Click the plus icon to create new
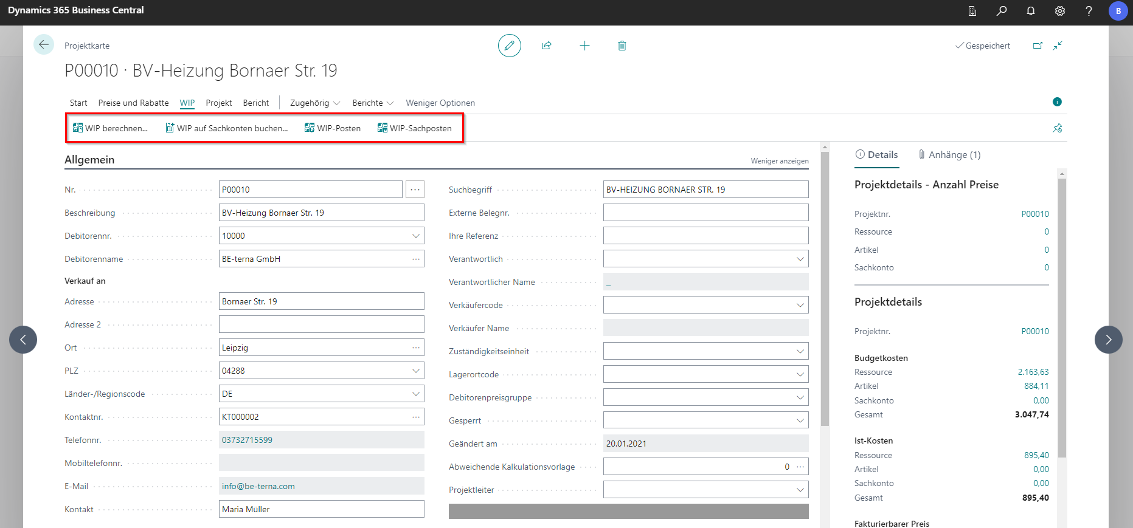Screen dimensions: 1133x528 [x=584, y=46]
